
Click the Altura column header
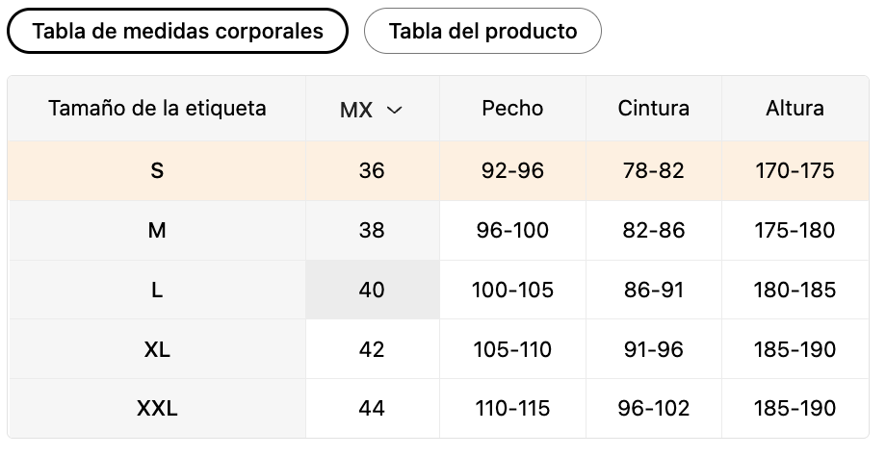795,109
